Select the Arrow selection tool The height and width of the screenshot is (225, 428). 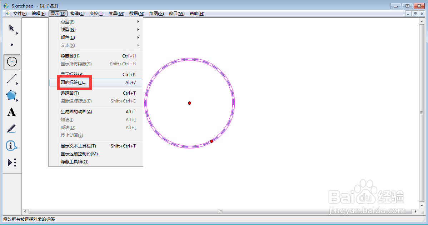(11, 28)
